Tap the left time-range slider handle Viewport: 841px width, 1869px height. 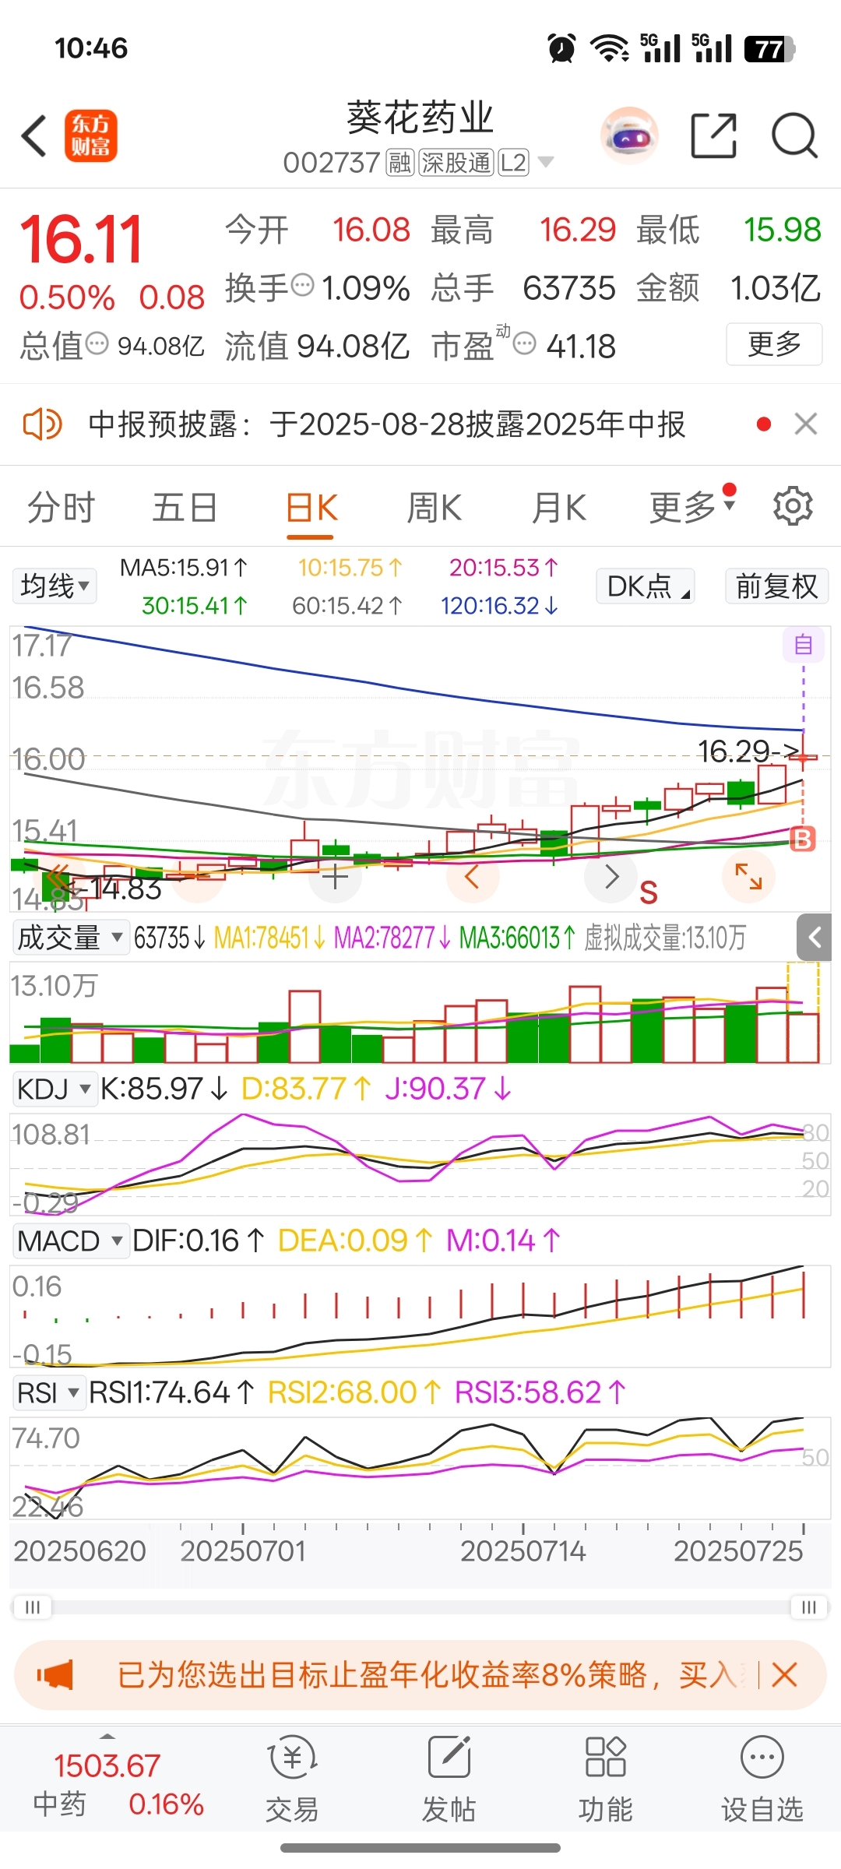pyautogui.click(x=32, y=1607)
